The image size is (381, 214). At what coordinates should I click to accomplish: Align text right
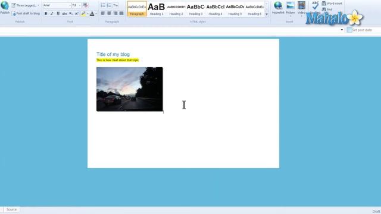click(x=115, y=13)
